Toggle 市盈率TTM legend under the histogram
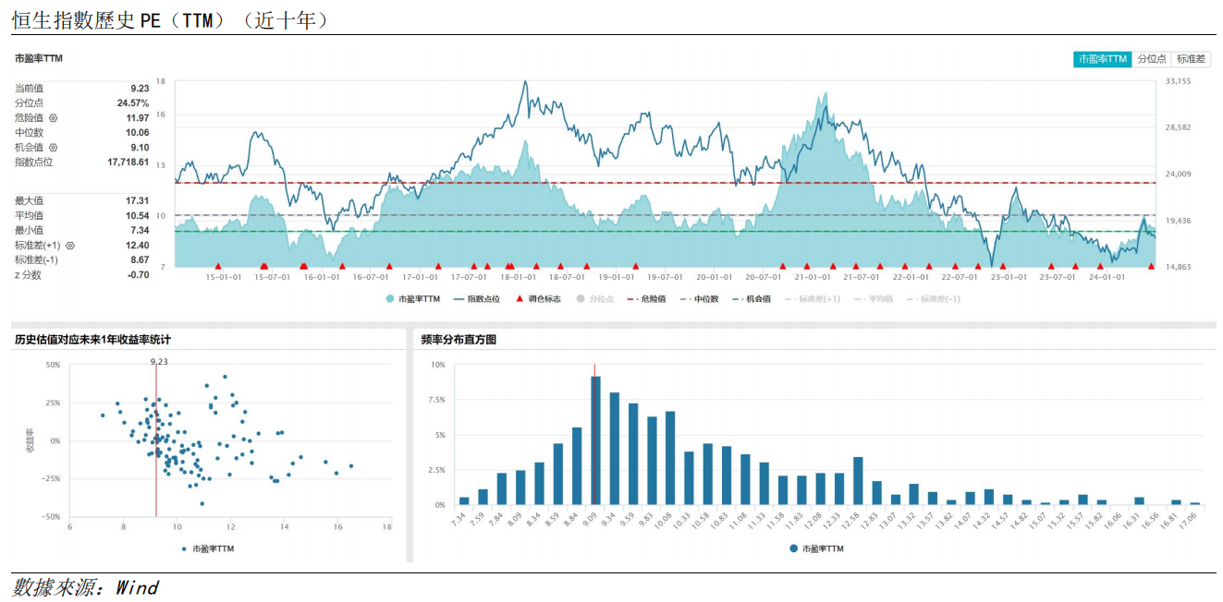 coord(816,548)
